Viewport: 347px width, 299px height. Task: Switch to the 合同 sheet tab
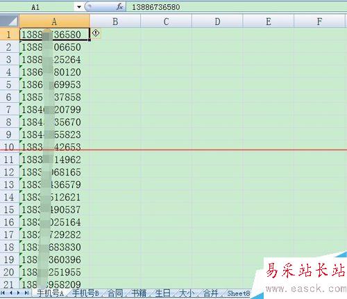pos(115,293)
